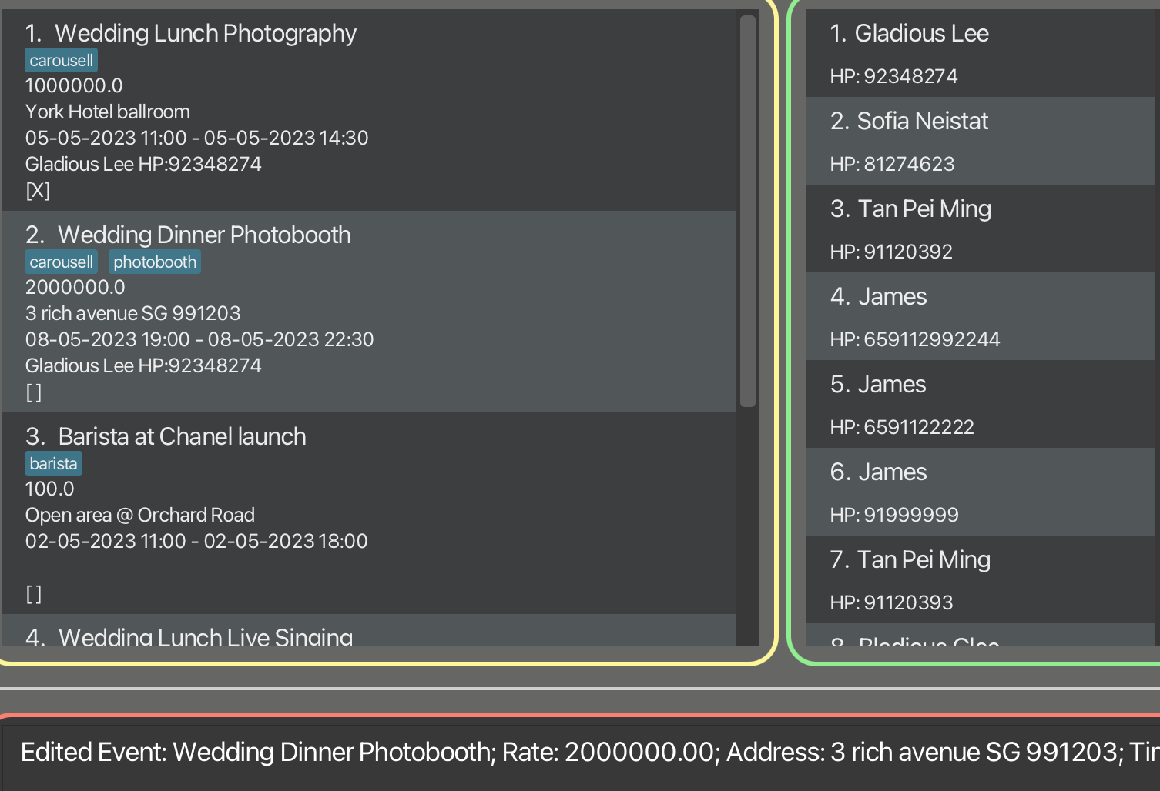This screenshot has width=1160, height=791.
Task: Select contact 4. James
Action: (x=981, y=316)
